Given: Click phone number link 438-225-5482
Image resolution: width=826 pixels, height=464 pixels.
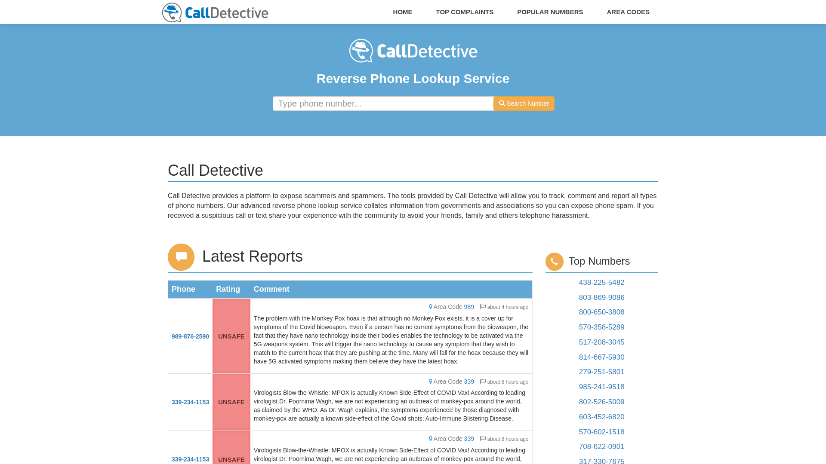Looking at the screenshot, I should [x=601, y=282].
